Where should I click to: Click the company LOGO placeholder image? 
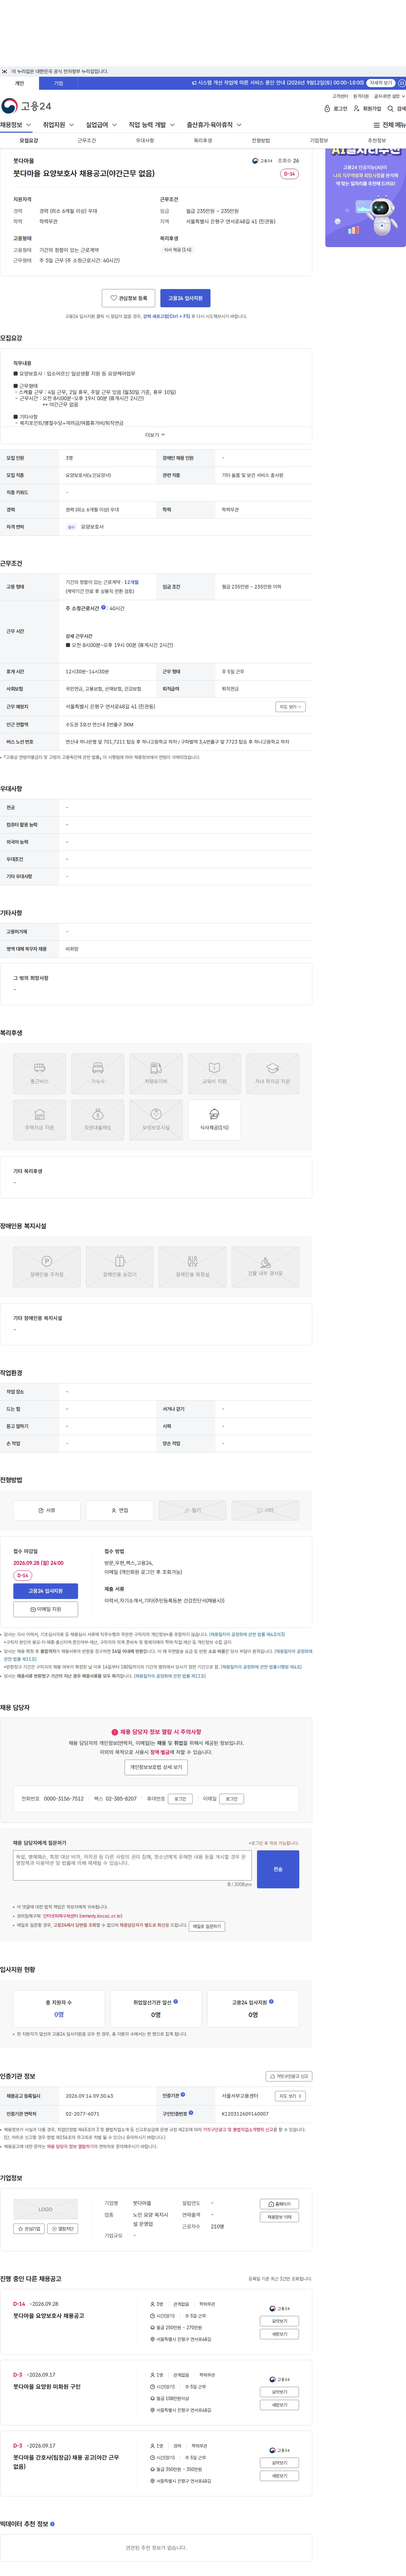tap(45, 2209)
